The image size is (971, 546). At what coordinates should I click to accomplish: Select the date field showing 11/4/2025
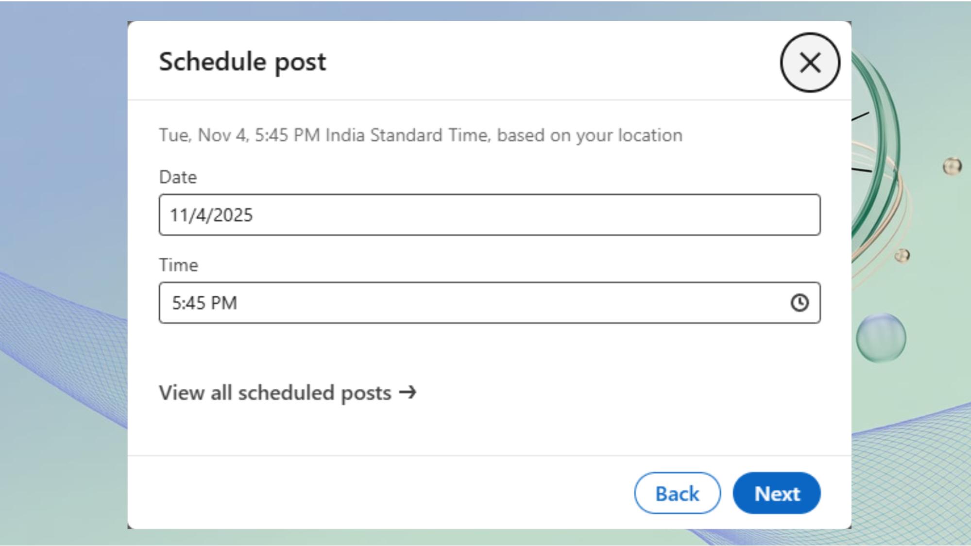[x=489, y=215]
